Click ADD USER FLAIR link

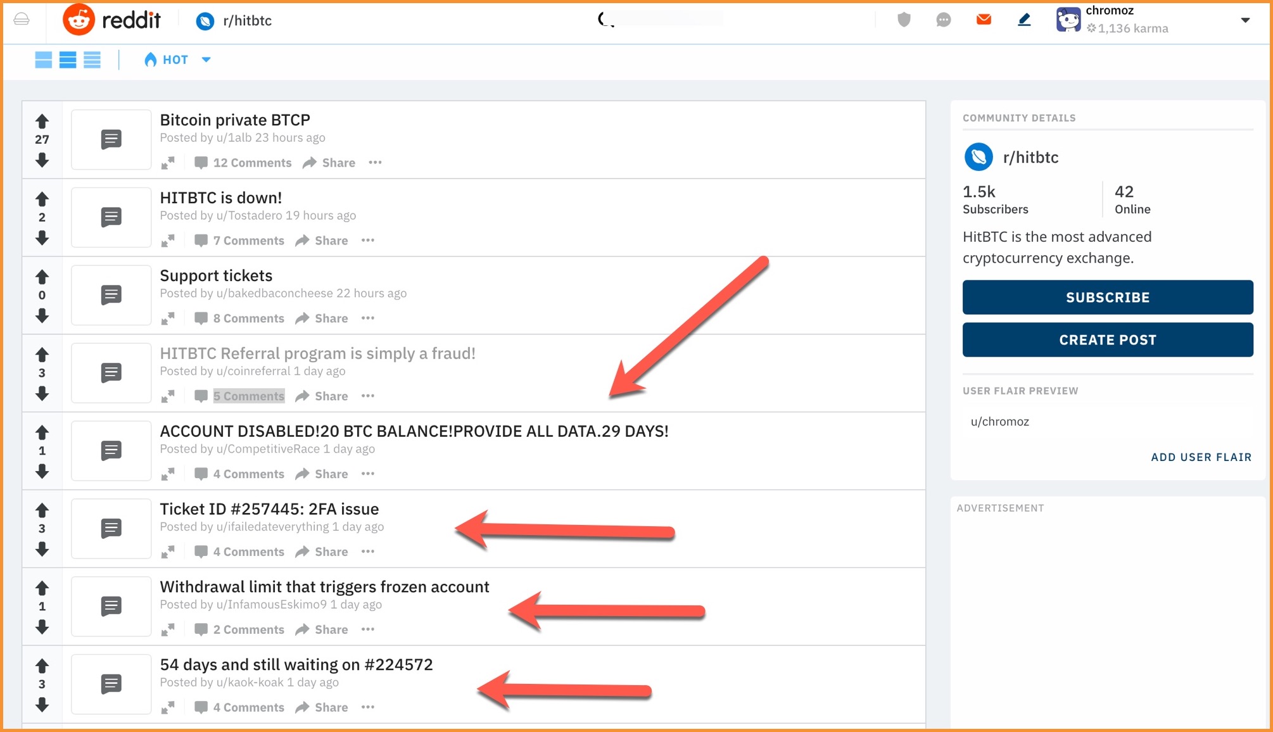[x=1201, y=457]
